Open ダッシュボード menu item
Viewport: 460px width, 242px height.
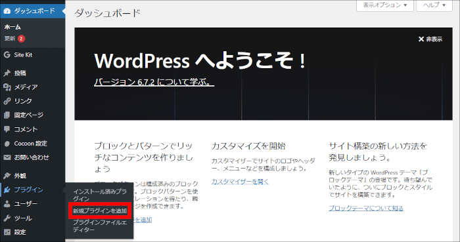tap(33, 11)
